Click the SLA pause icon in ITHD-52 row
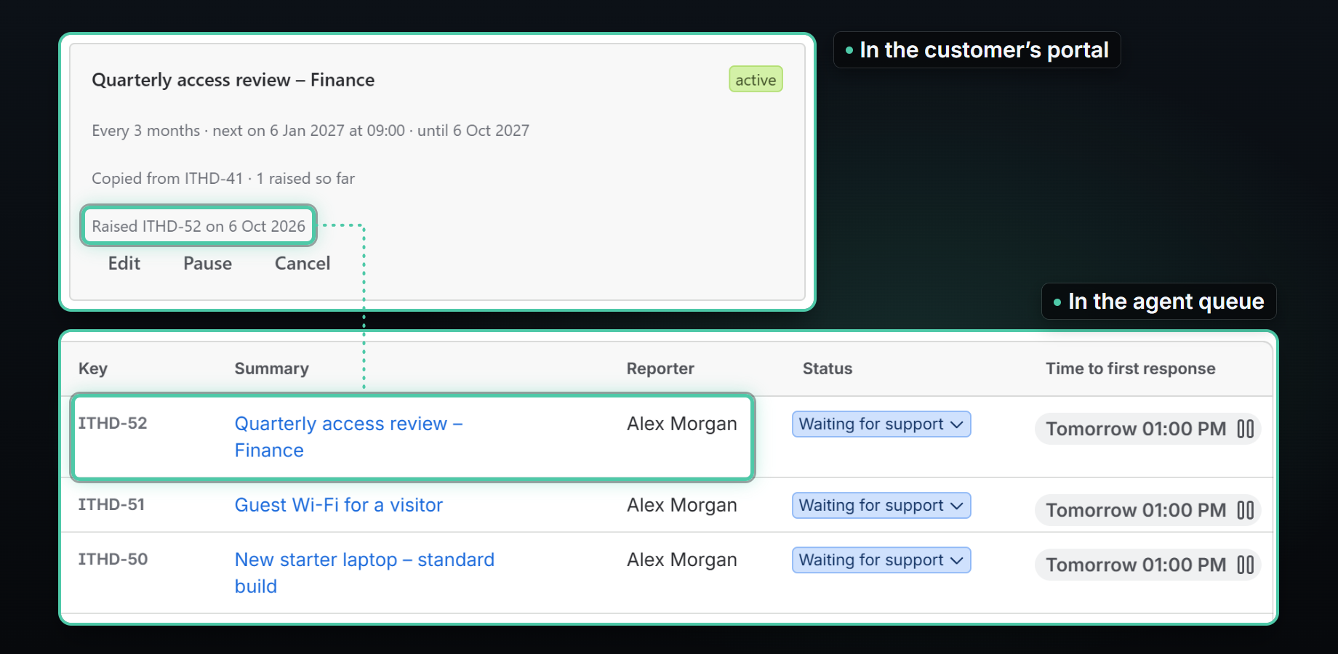1338x654 pixels. click(x=1245, y=429)
